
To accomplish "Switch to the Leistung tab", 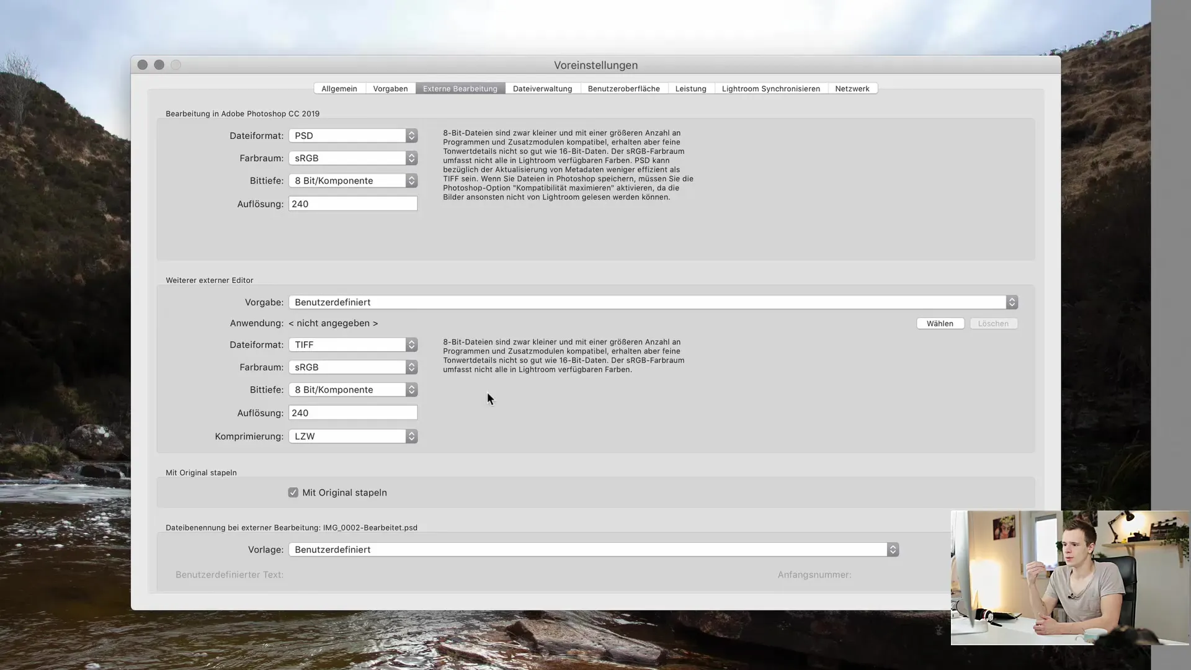I will click(690, 89).
